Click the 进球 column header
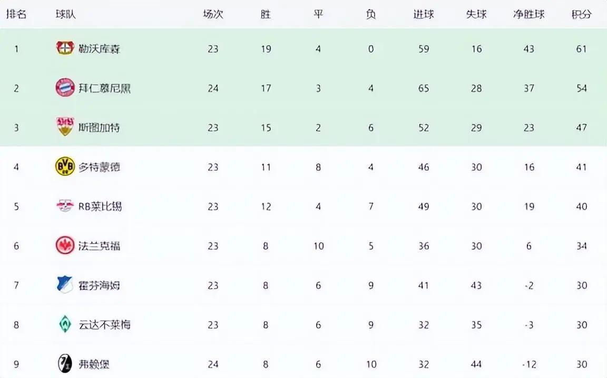 (x=424, y=14)
